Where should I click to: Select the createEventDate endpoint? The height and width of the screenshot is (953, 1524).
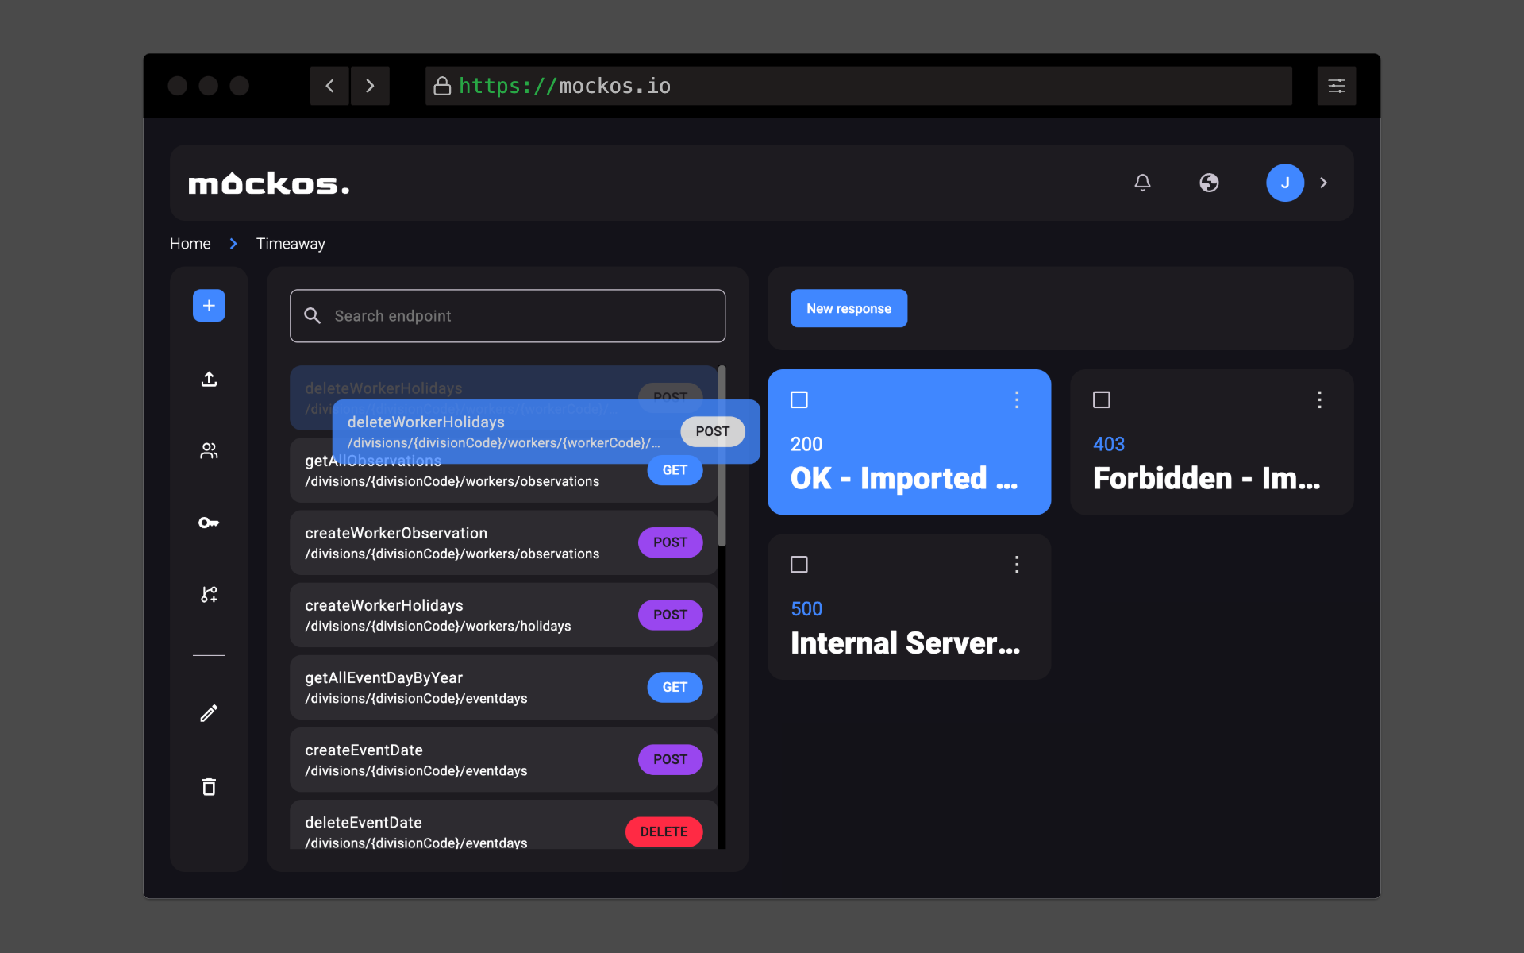(x=503, y=759)
